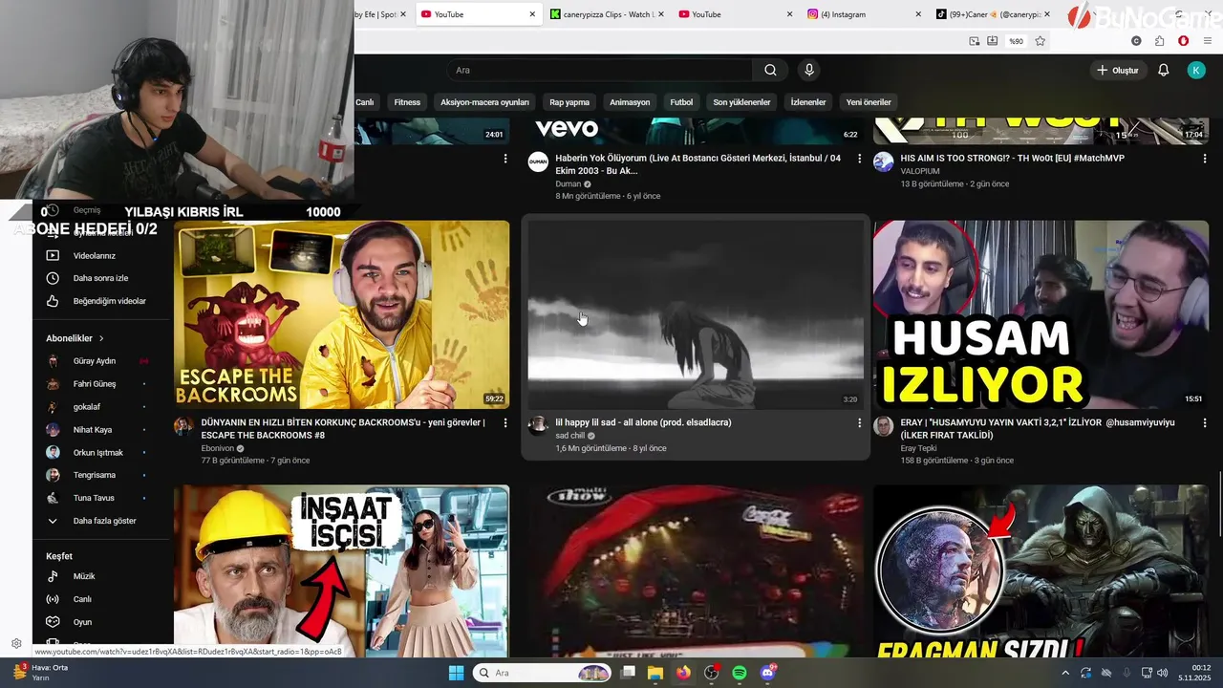The width and height of the screenshot is (1223, 688).
Task: Activate voice search microphone icon
Action: [809, 70]
